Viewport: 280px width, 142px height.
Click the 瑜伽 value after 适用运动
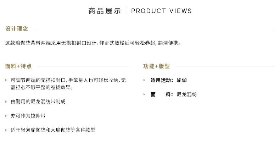[181, 80]
